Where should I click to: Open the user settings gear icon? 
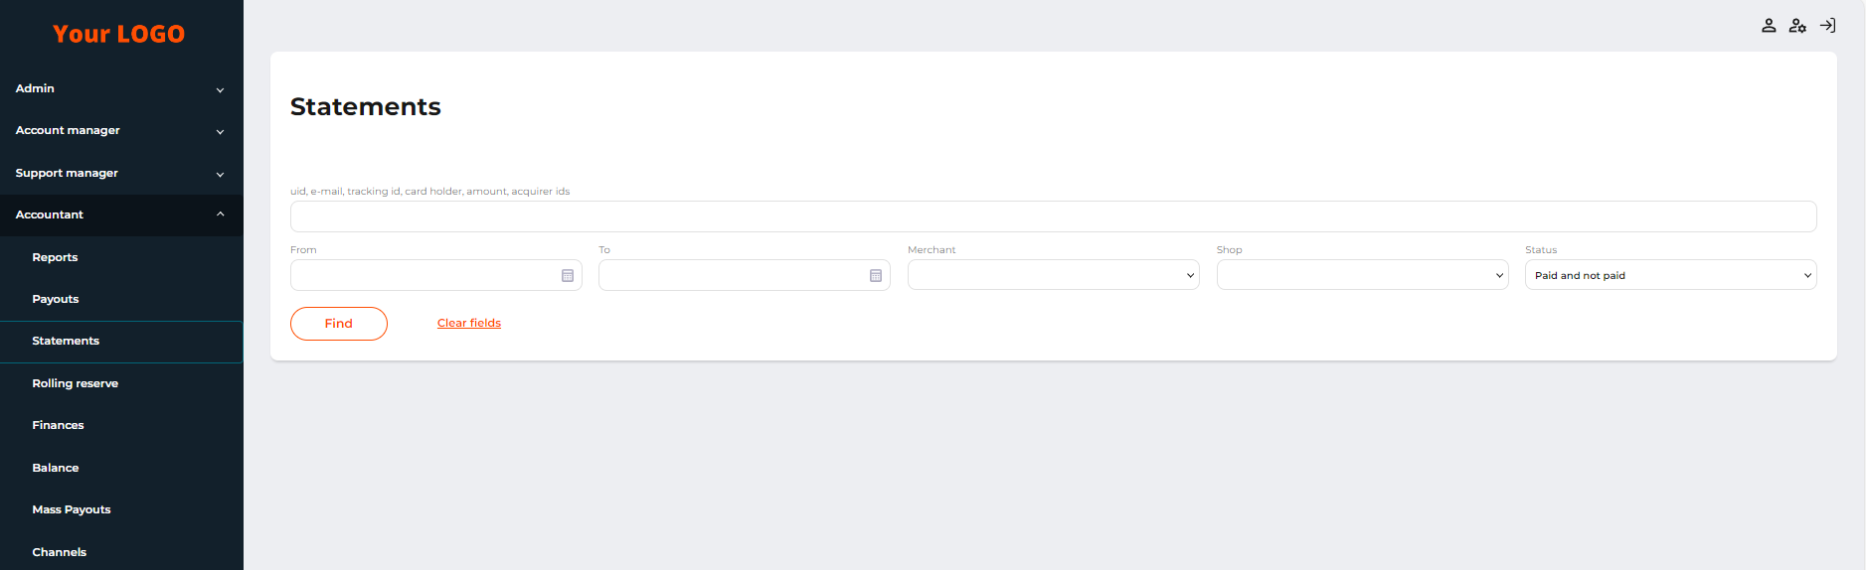[1797, 26]
